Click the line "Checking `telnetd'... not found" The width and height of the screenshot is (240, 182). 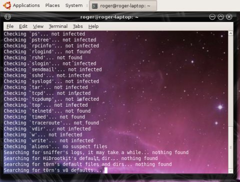(x=47, y=111)
